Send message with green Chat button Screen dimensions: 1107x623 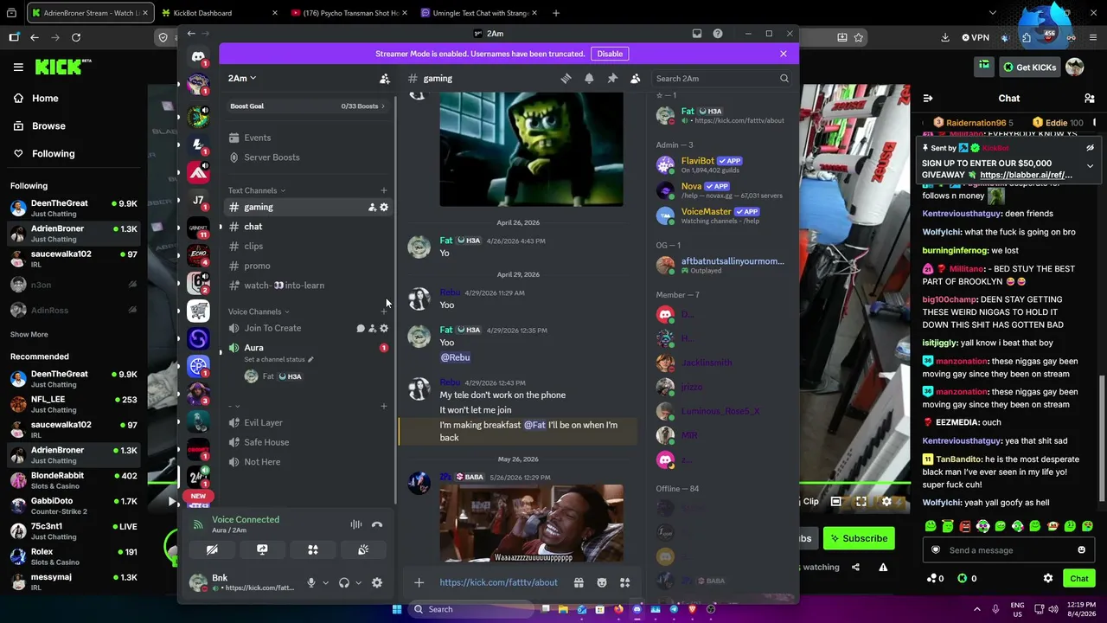(1079, 579)
